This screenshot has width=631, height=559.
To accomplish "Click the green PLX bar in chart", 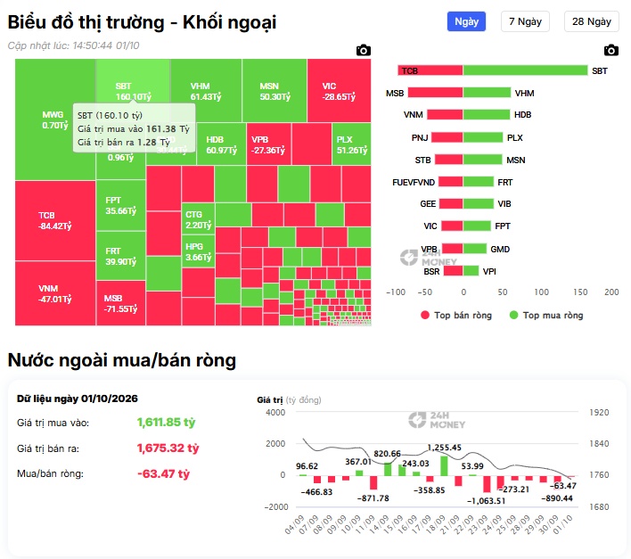I will coord(483,137).
